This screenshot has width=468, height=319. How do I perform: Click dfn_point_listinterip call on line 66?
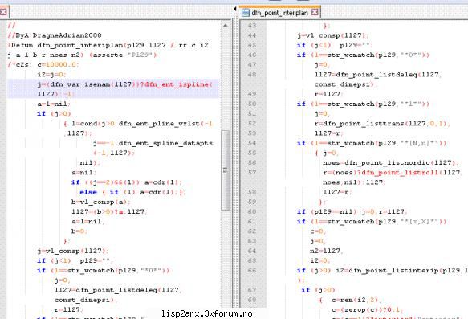tap(401, 270)
